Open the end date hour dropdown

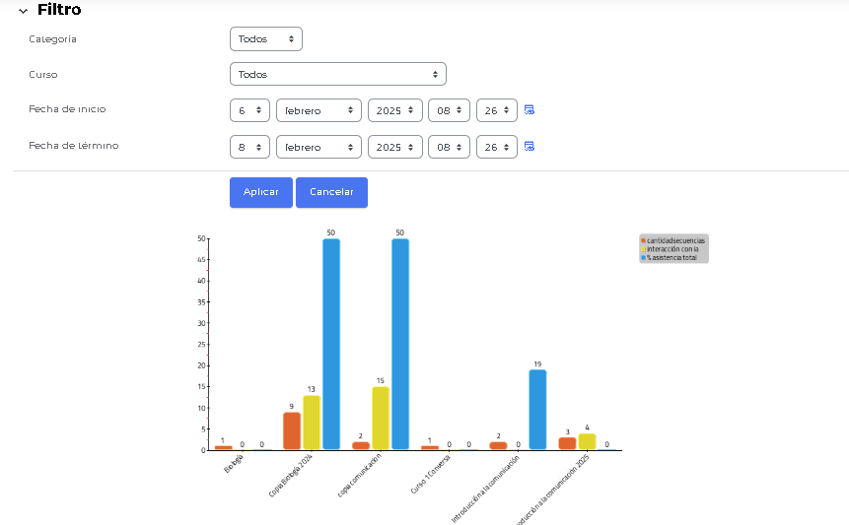[x=449, y=147]
